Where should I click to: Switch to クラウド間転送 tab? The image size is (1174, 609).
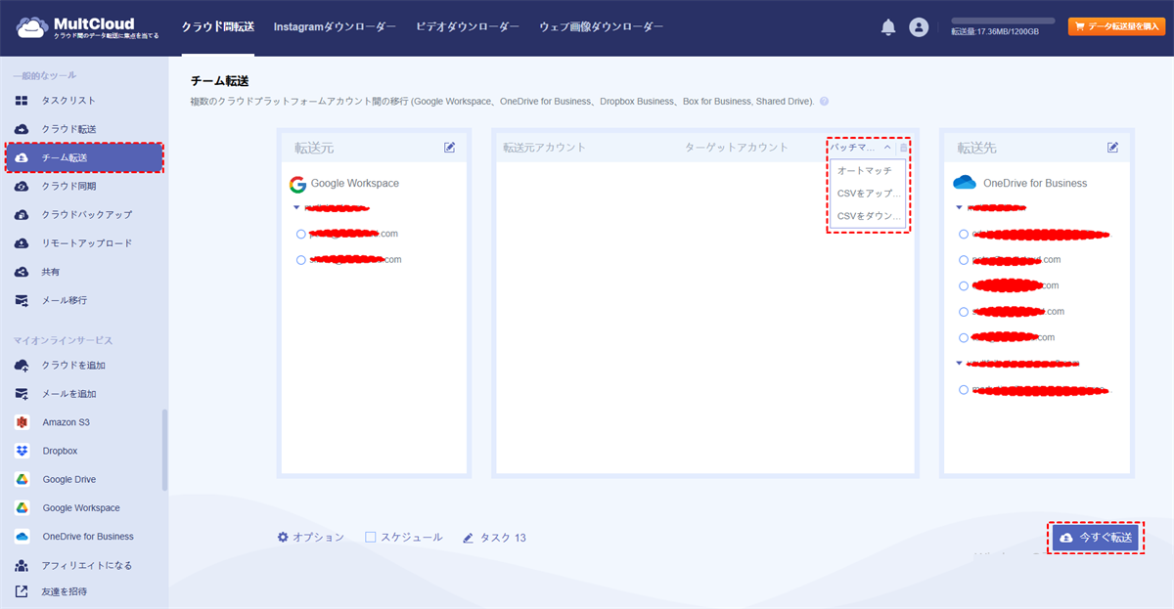point(217,27)
